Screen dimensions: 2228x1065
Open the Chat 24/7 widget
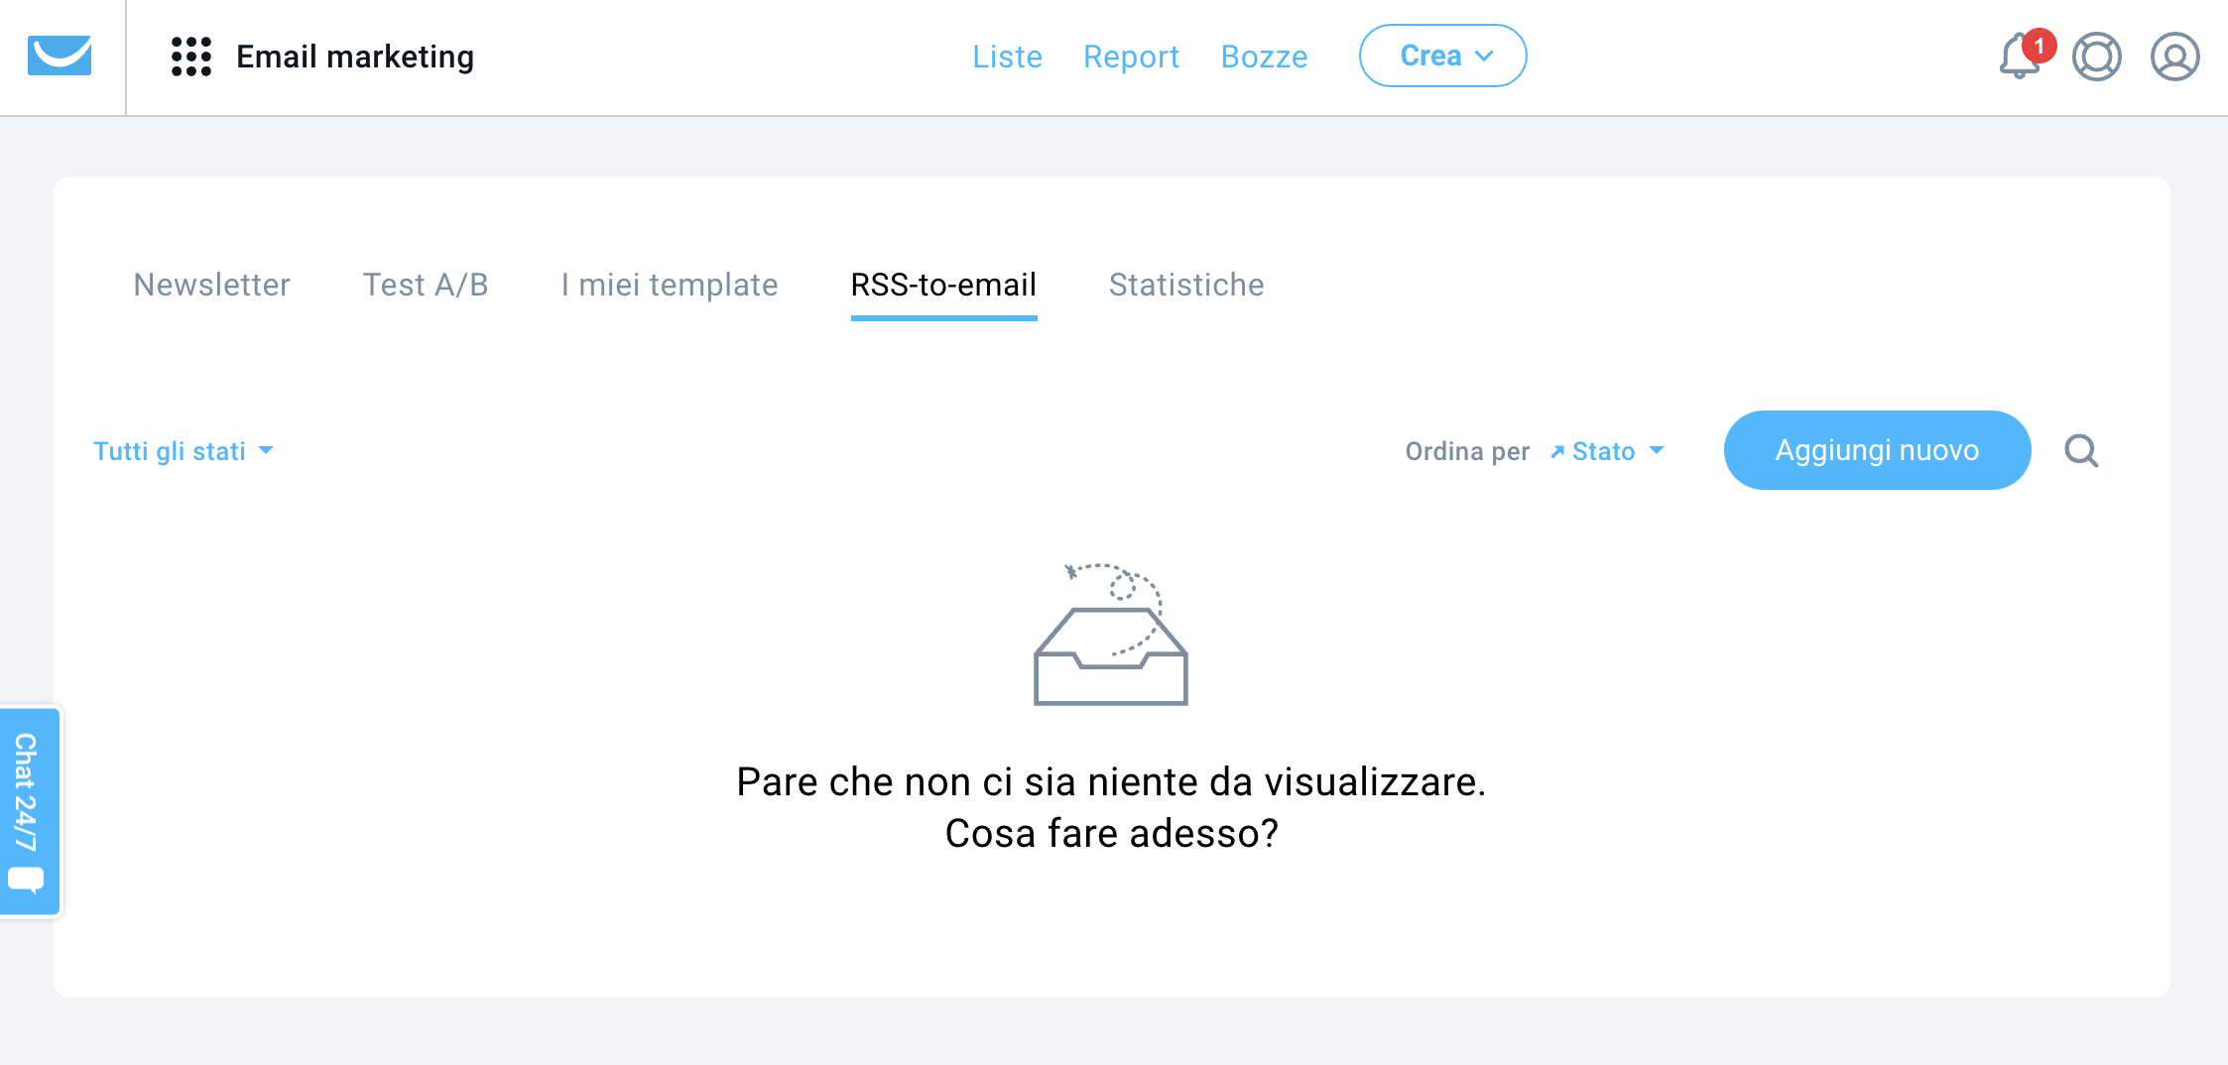pyautogui.click(x=30, y=810)
